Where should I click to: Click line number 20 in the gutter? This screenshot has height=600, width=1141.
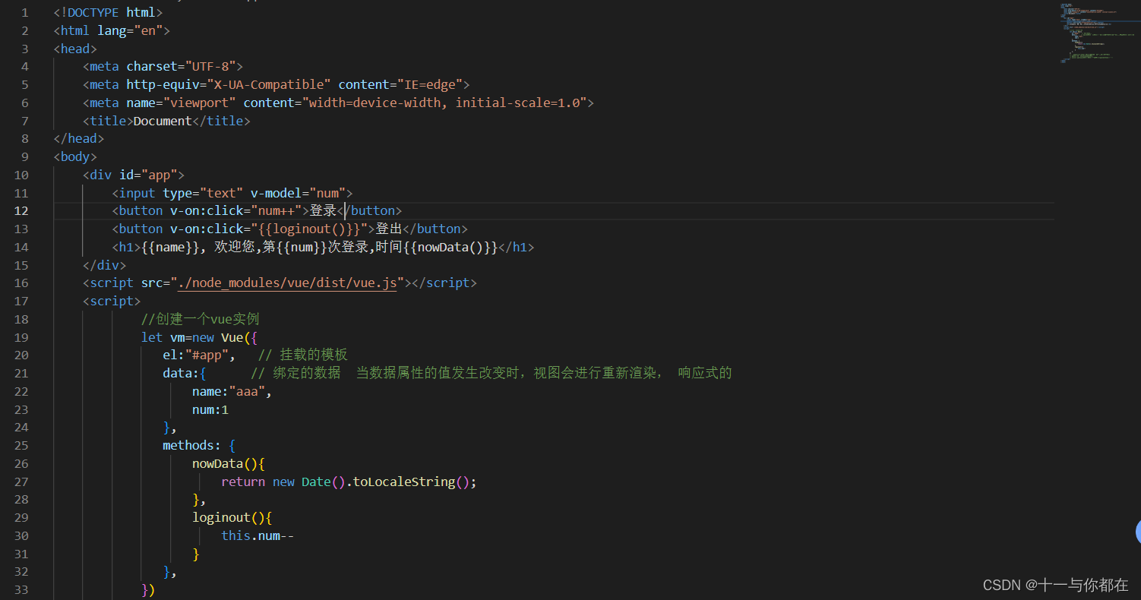pos(21,355)
